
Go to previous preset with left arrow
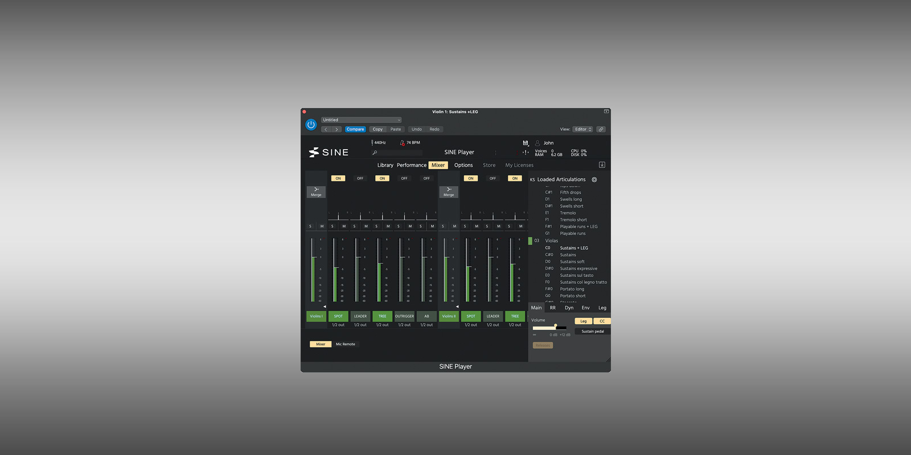tap(326, 129)
